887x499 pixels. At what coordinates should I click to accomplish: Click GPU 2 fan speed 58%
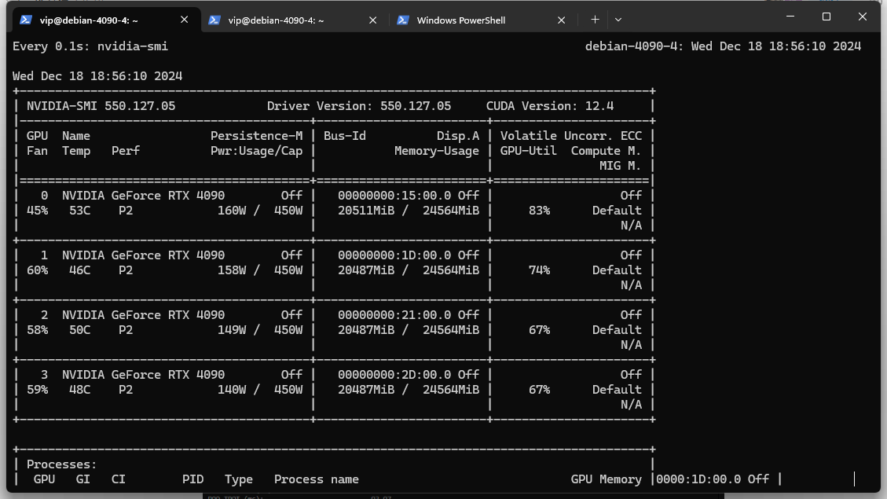(x=38, y=330)
